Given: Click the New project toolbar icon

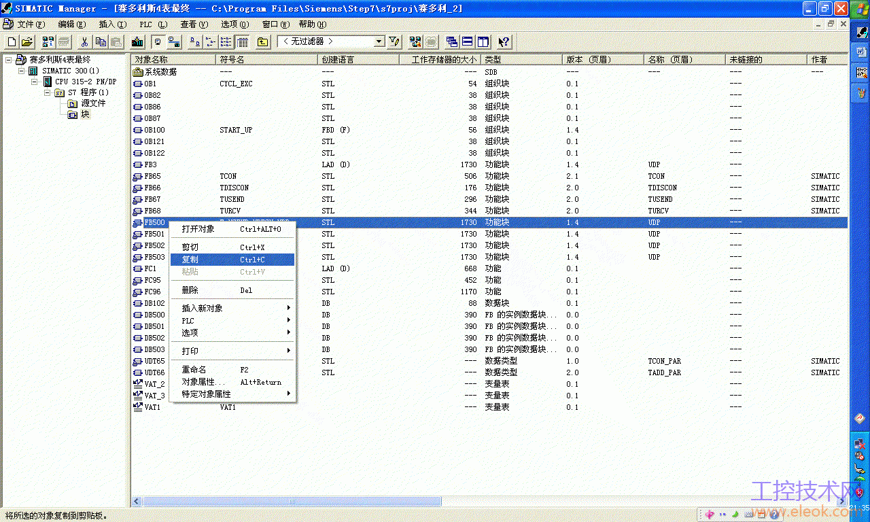Looking at the screenshot, I should point(12,42).
